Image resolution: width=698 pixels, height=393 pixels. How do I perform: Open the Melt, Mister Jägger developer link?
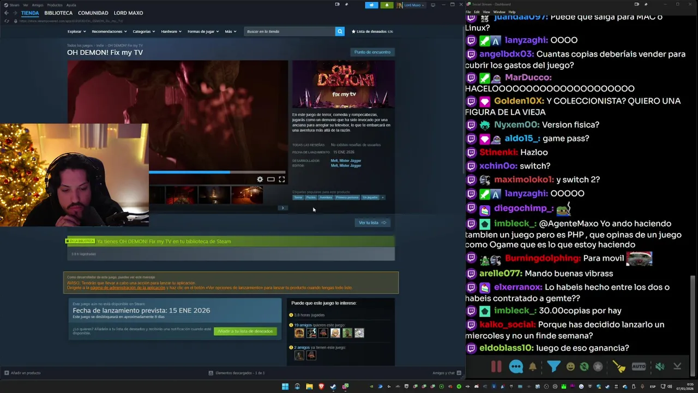(346, 160)
